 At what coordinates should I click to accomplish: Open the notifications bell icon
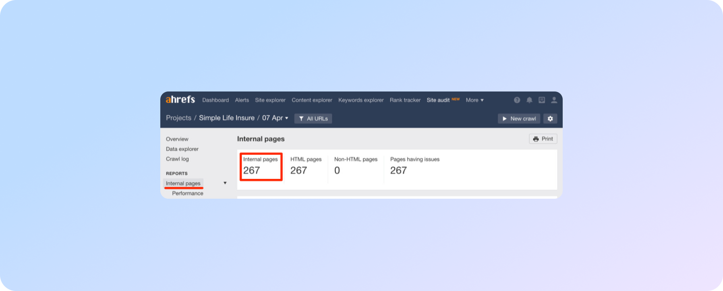pyautogui.click(x=529, y=100)
